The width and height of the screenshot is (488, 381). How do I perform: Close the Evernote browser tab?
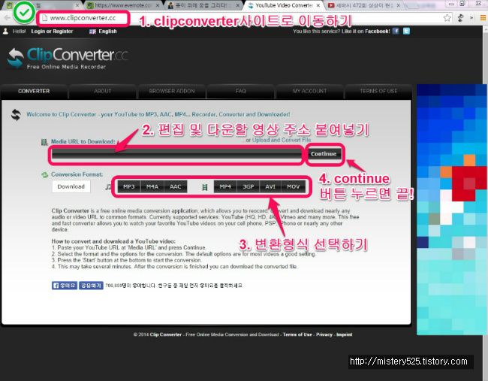pyautogui.click(x=158, y=5)
